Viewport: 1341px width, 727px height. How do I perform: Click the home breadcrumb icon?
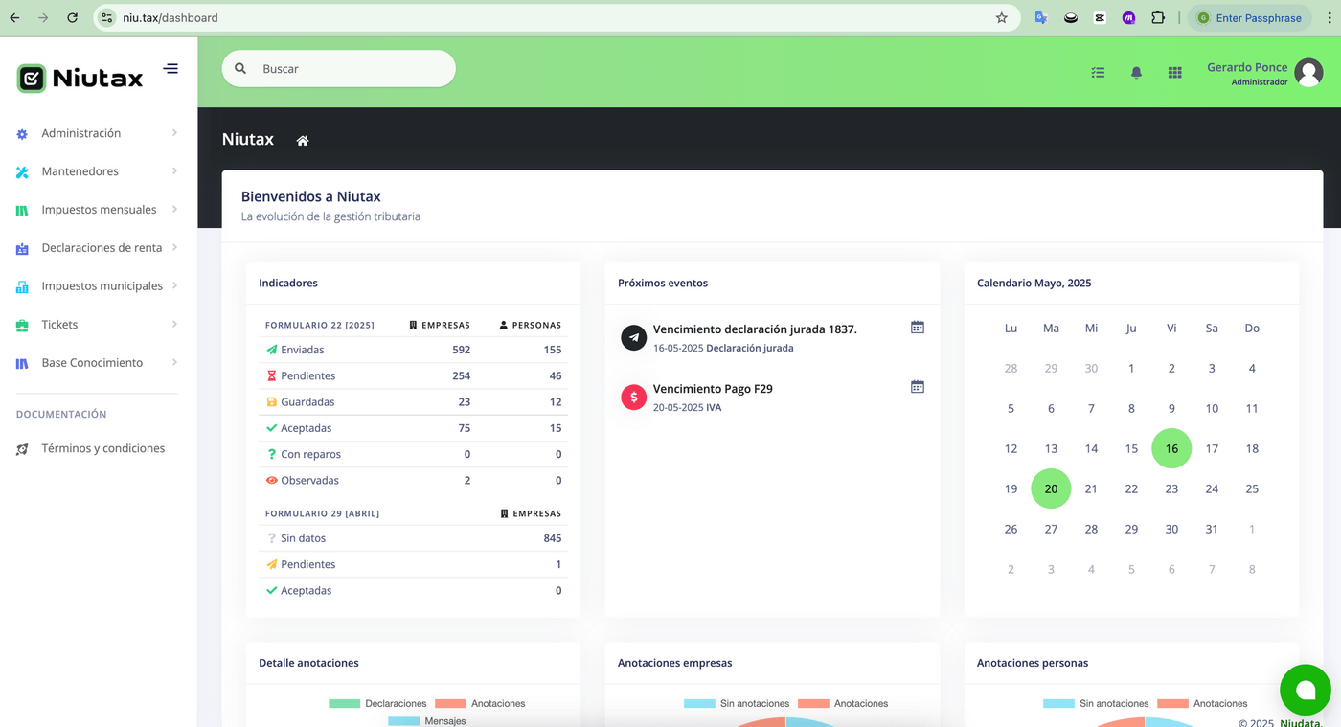coord(303,140)
